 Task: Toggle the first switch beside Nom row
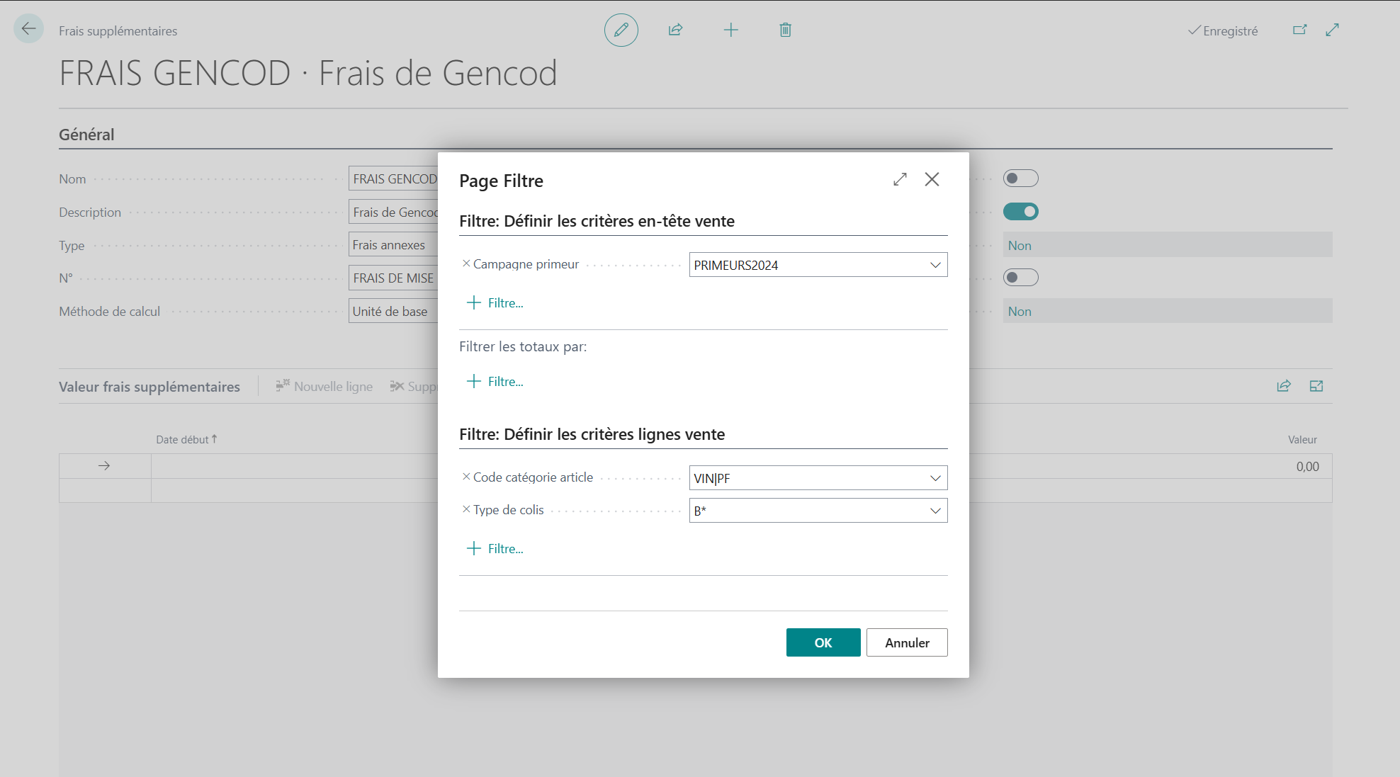click(1021, 178)
